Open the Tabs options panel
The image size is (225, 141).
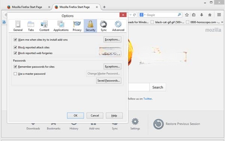pyautogui.click(x=31, y=26)
